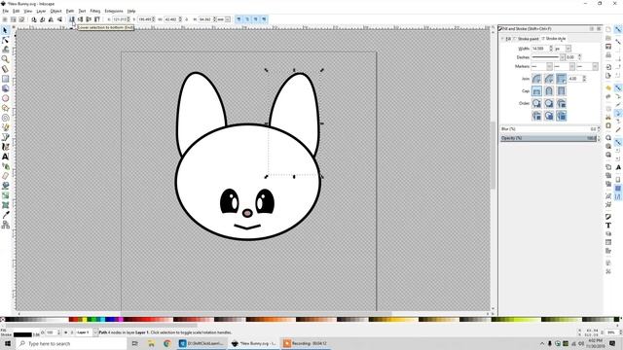The height and width of the screenshot is (350, 623).
Task: Switch to the Stroke paint tab
Action: [x=527, y=39]
